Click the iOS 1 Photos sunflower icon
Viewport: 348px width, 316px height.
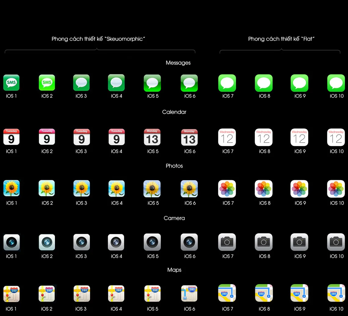click(x=12, y=188)
